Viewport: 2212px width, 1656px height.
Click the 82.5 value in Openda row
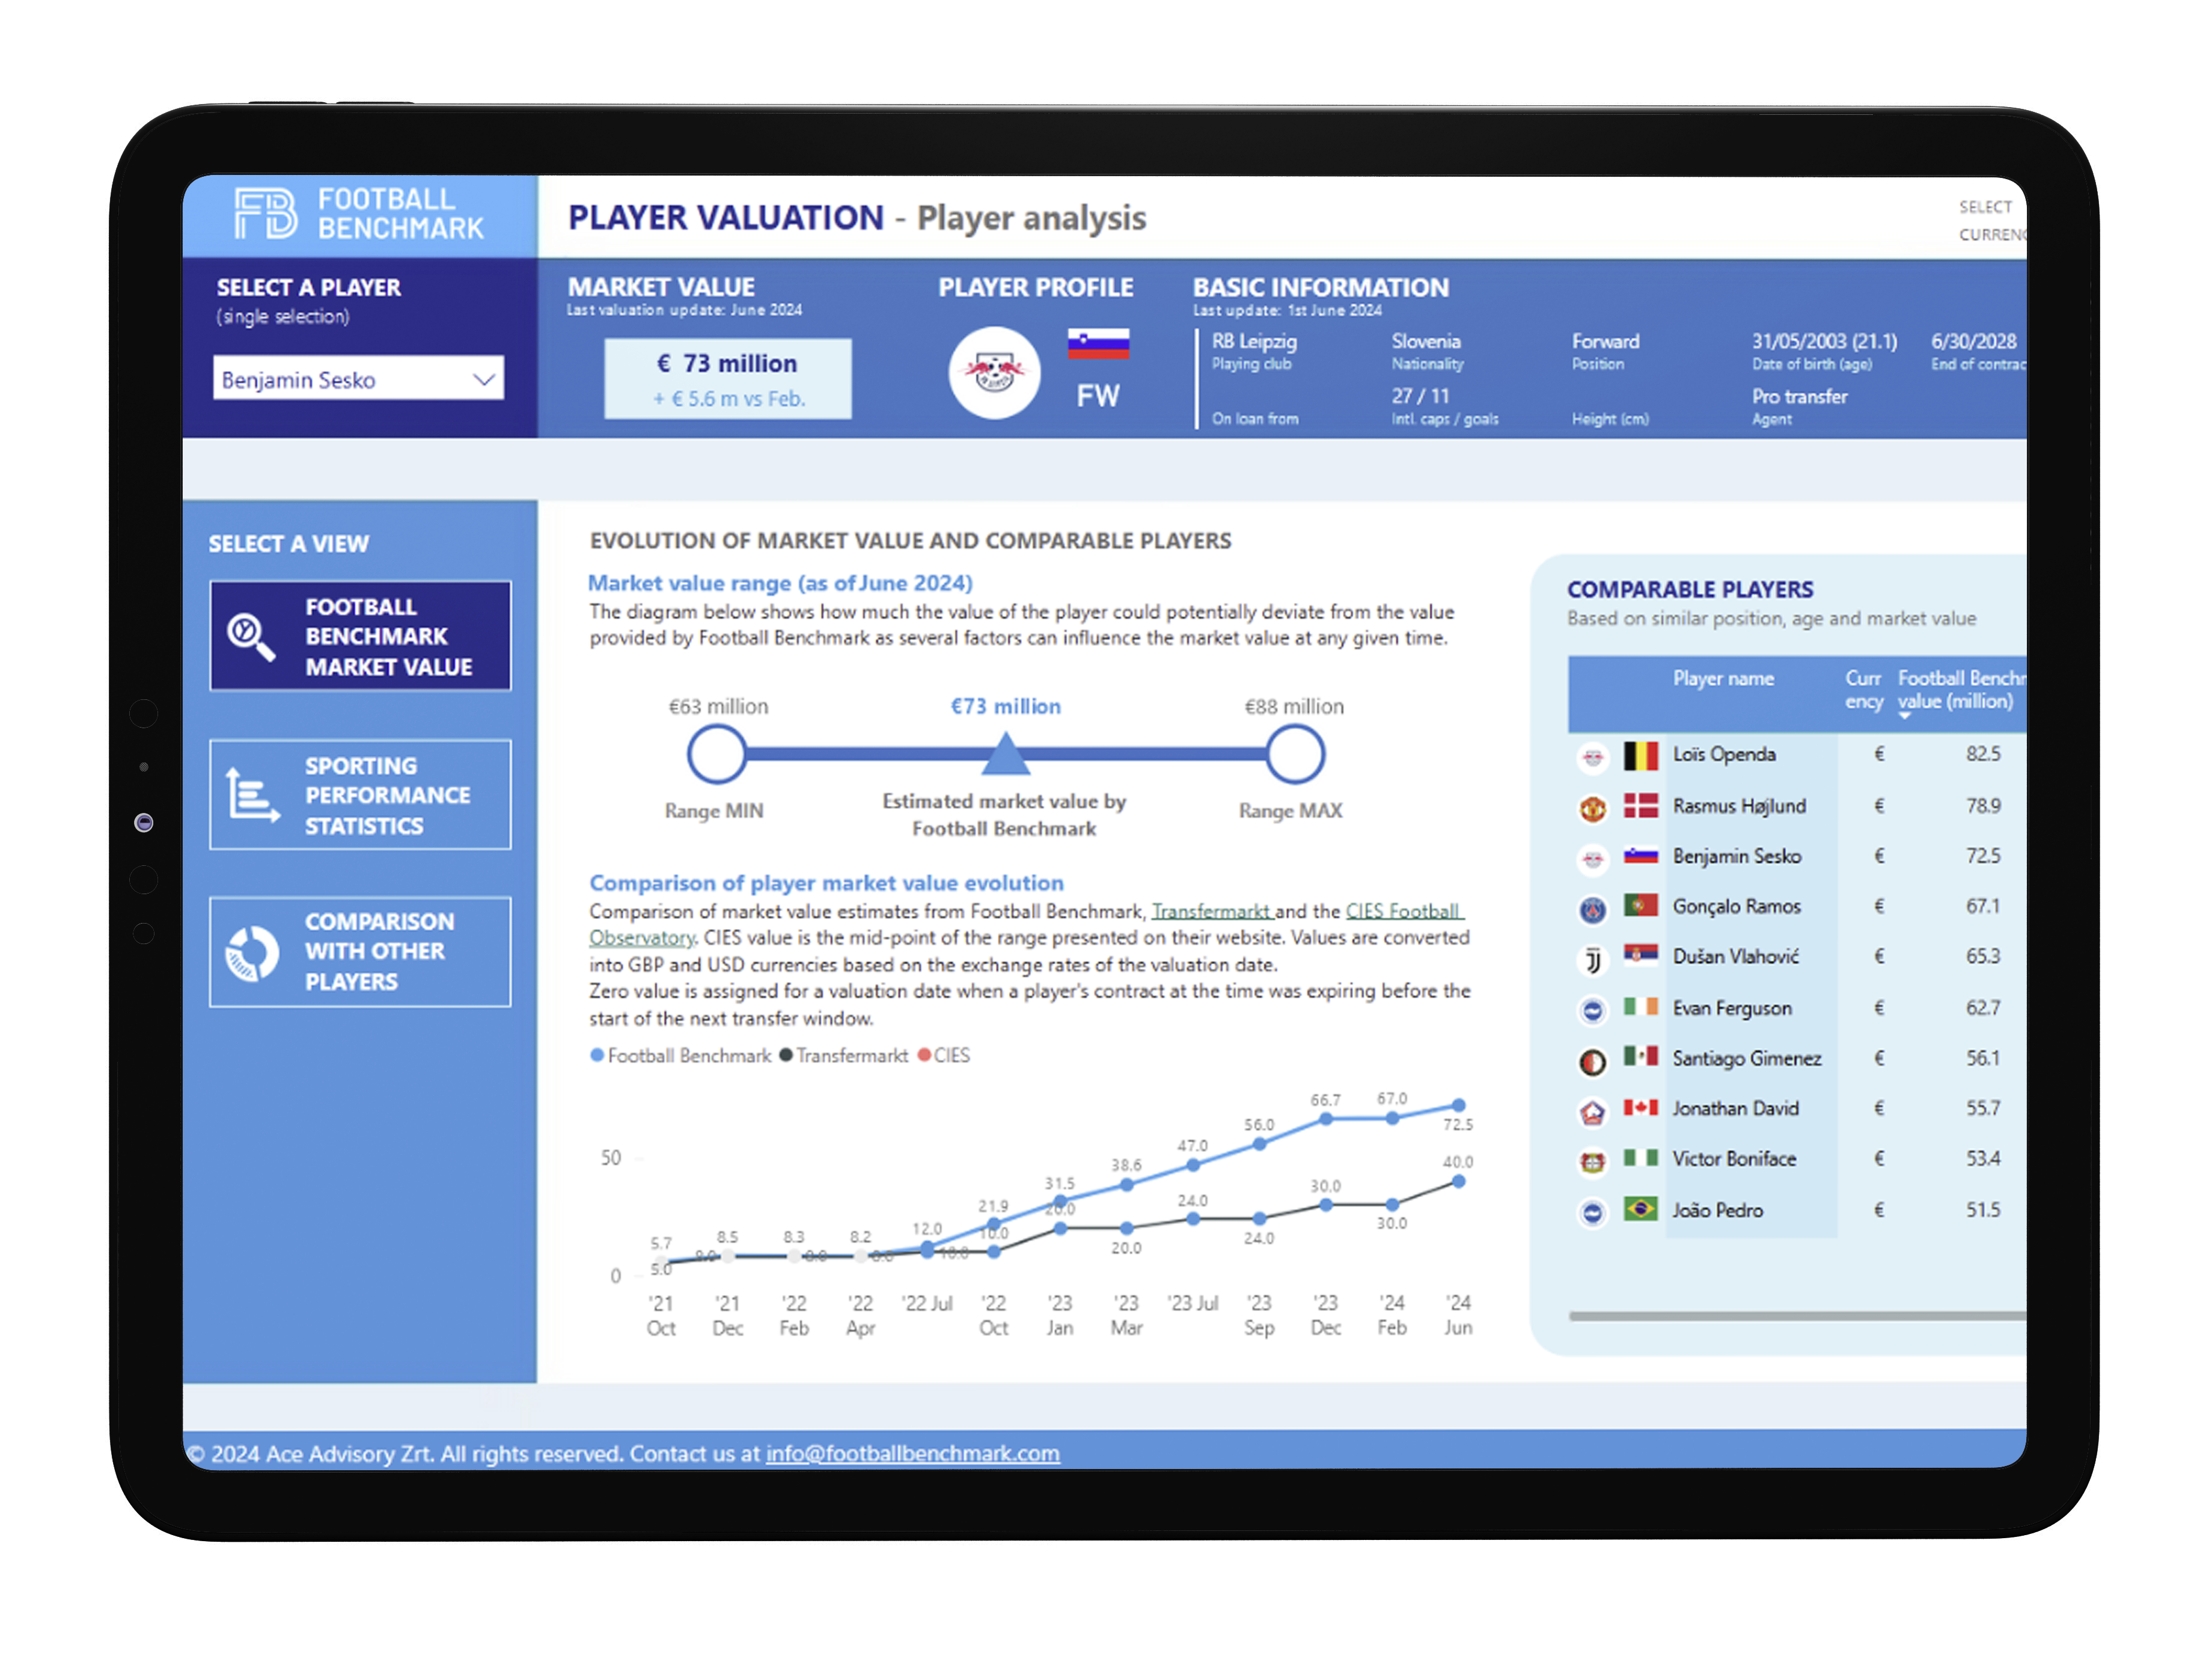pos(1983,755)
